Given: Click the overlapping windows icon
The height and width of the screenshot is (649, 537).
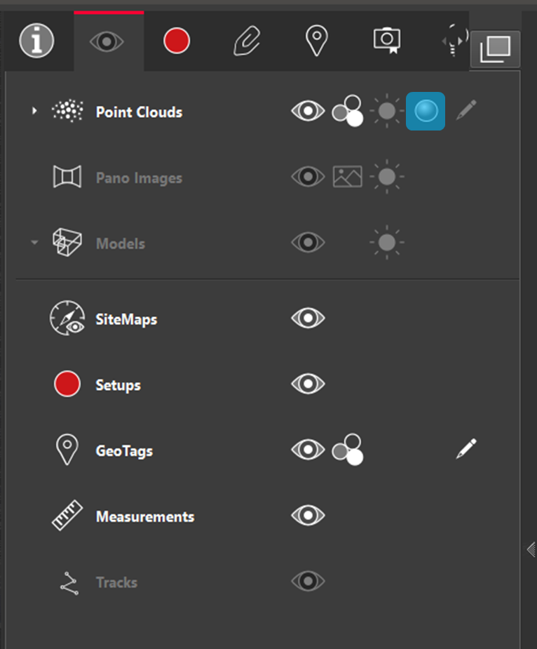Looking at the screenshot, I should click(x=495, y=49).
